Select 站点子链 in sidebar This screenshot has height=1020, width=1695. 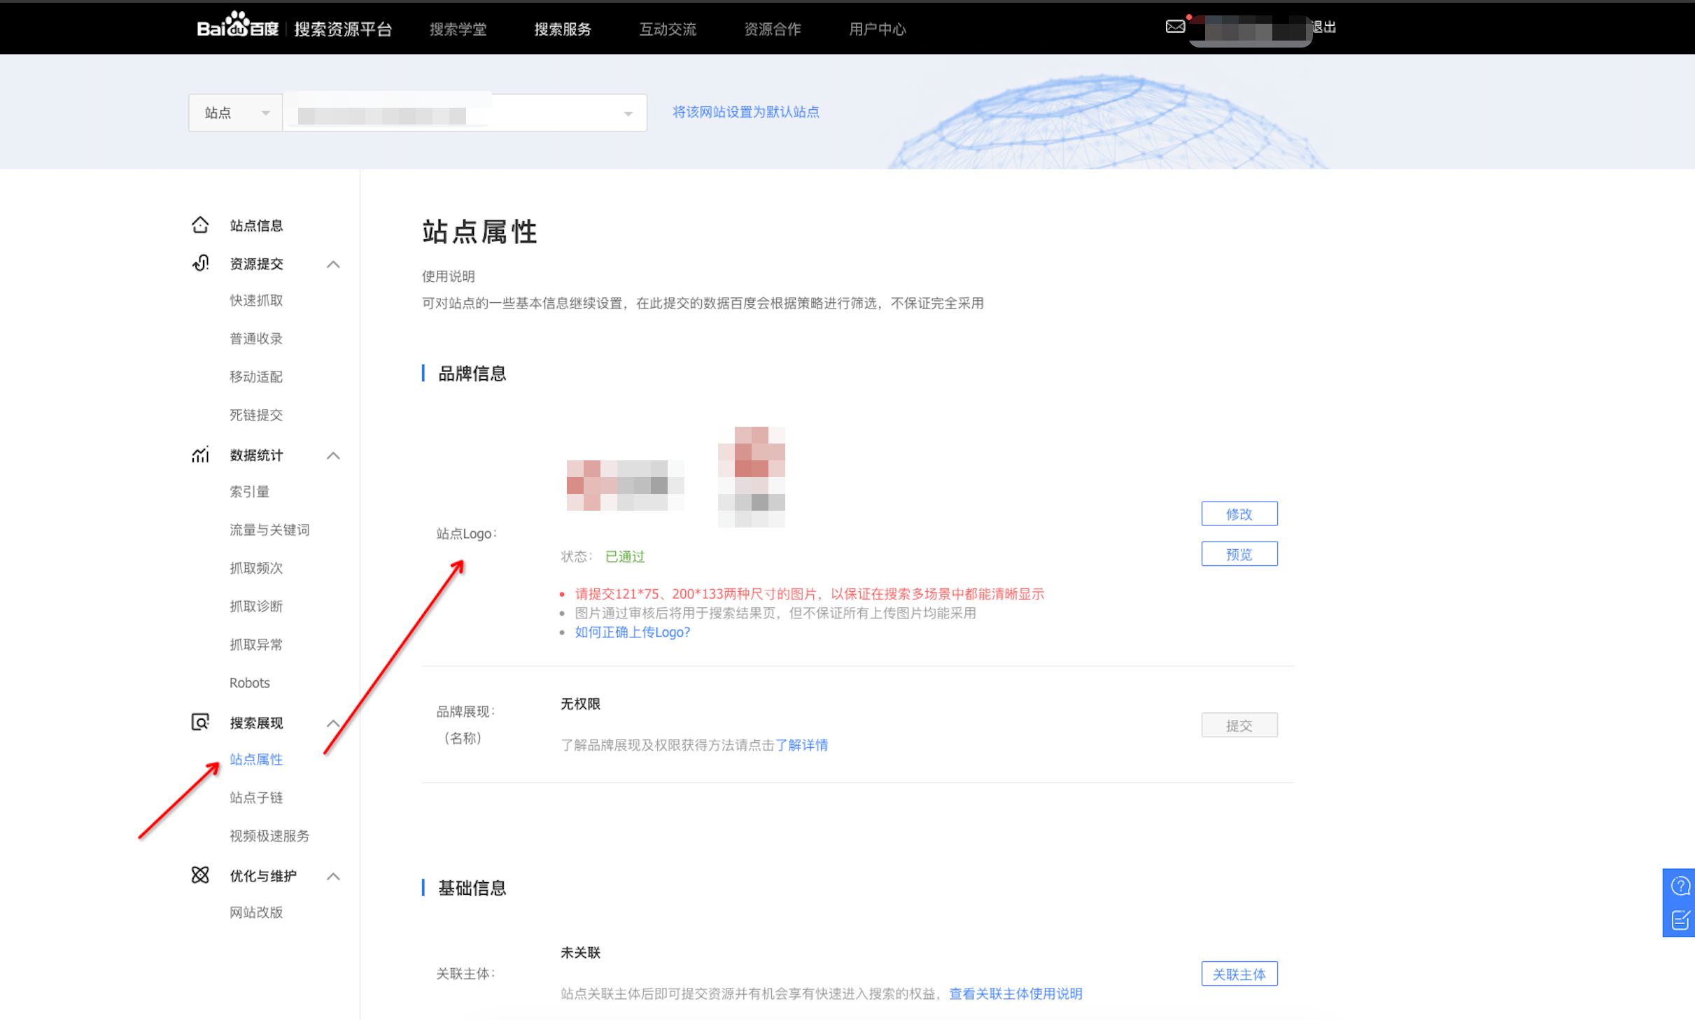click(x=256, y=798)
